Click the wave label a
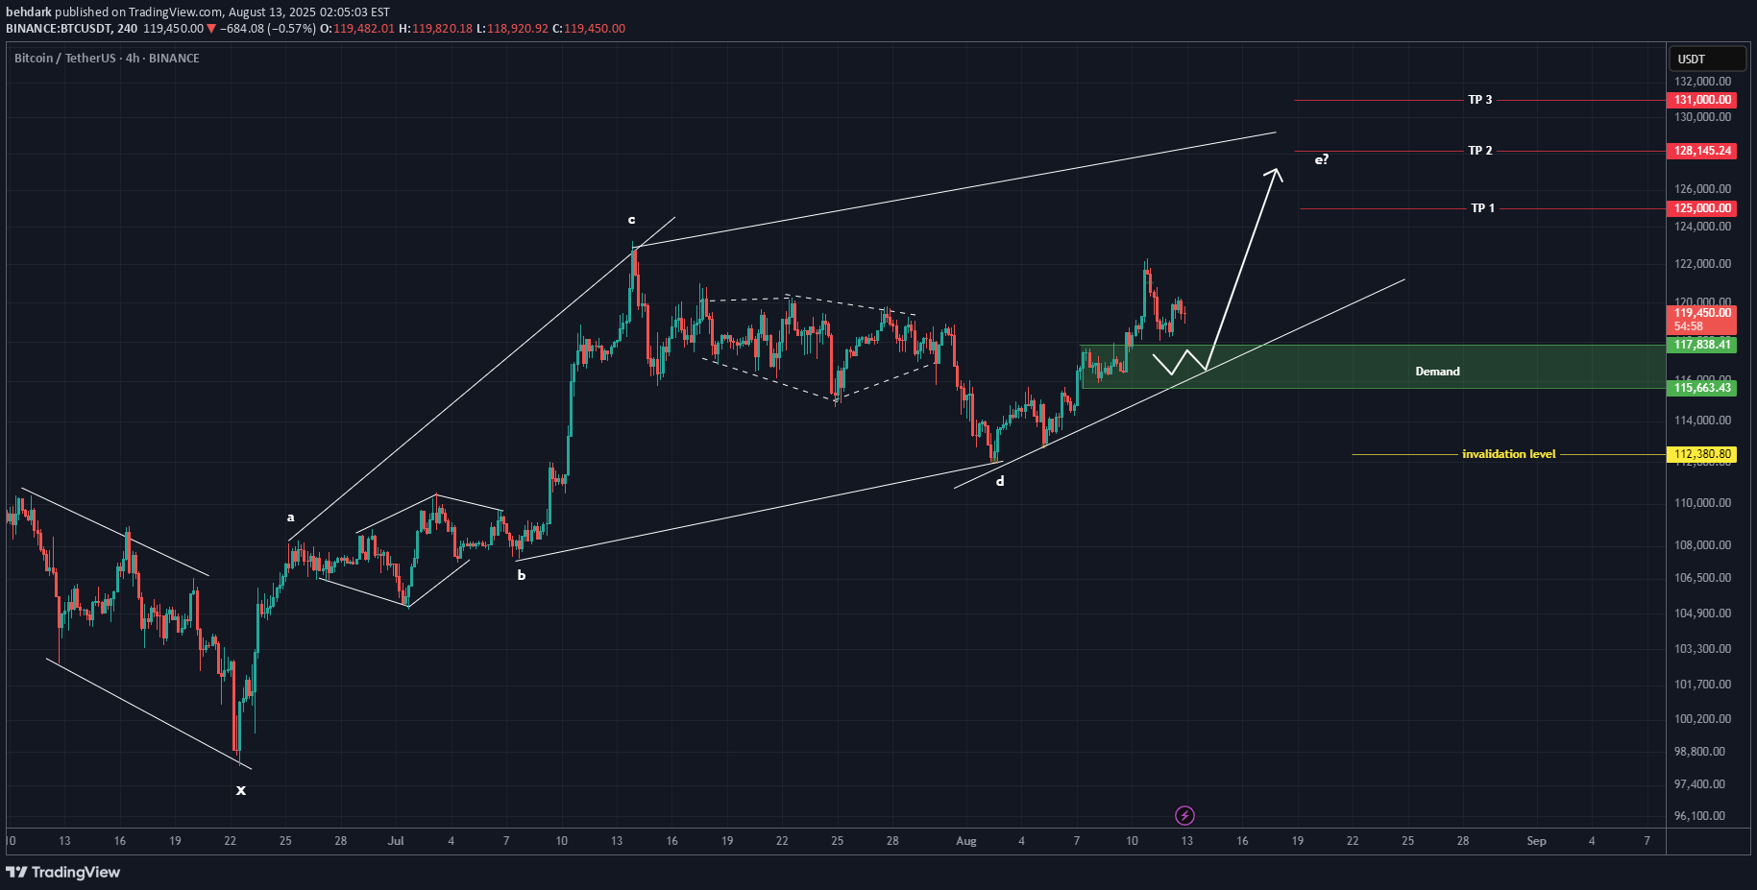This screenshot has height=890, width=1757. pyautogui.click(x=291, y=517)
